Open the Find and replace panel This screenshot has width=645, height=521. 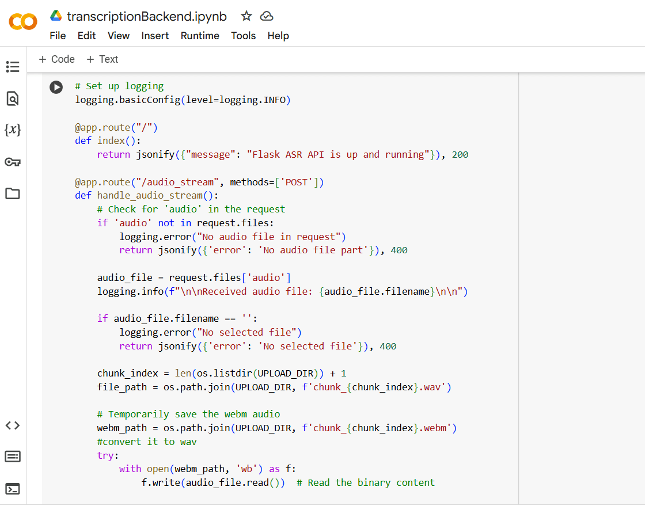(x=13, y=98)
